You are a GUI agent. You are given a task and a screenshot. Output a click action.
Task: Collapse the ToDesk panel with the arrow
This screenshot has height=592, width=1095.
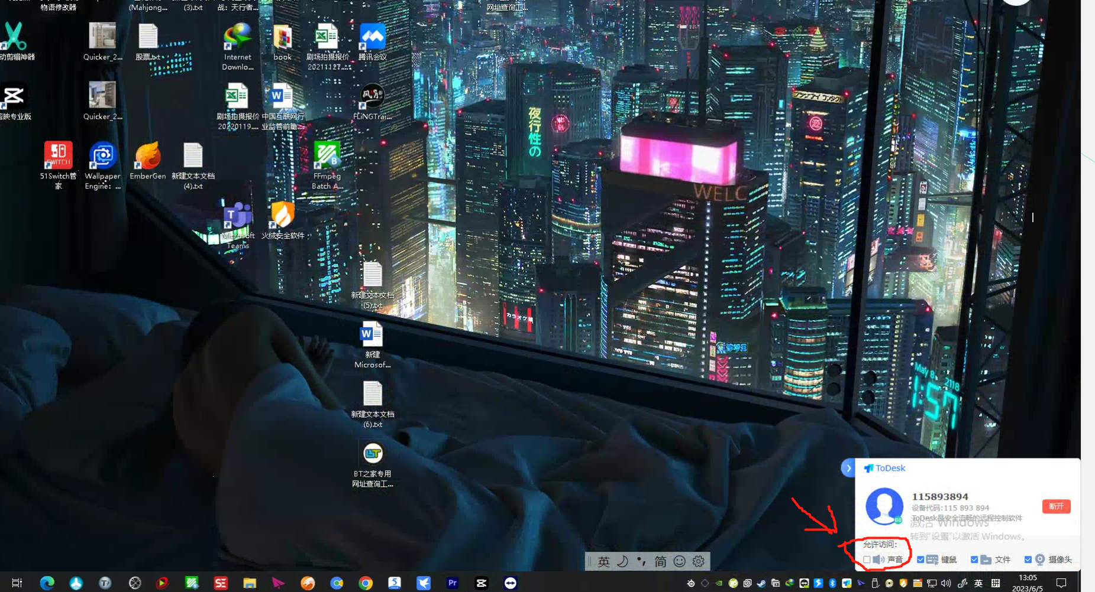[848, 468]
